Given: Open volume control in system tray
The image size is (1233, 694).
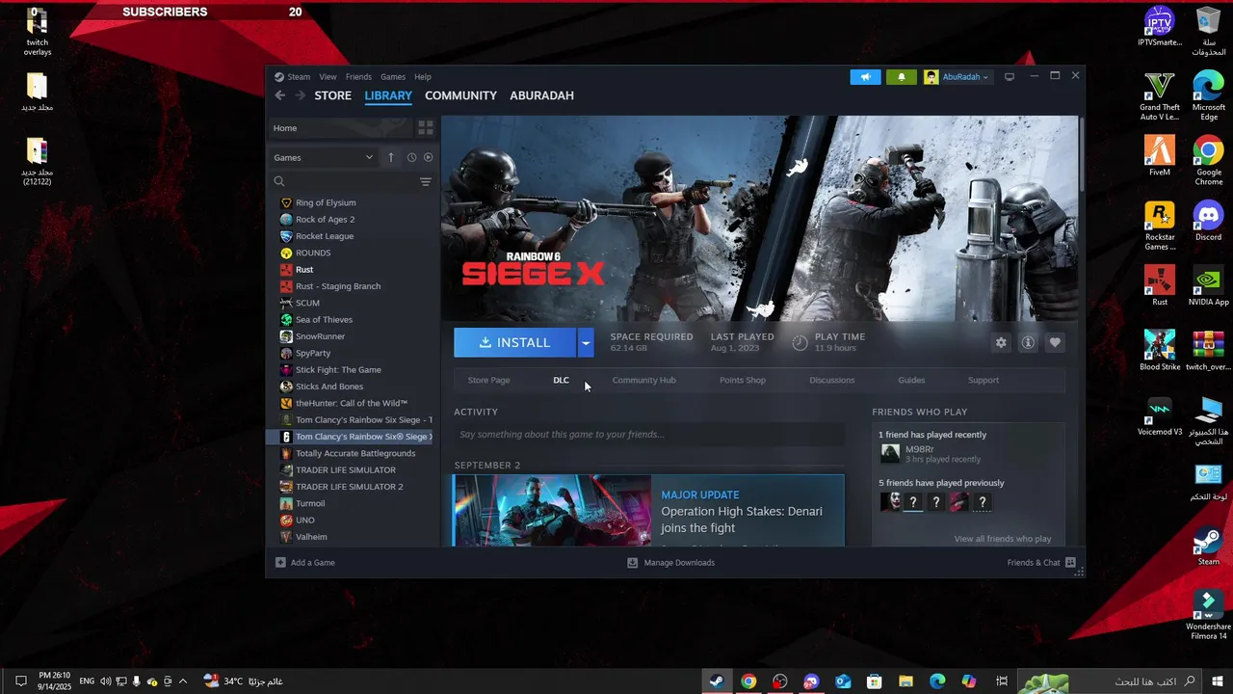Looking at the screenshot, I should [x=105, y=681].
